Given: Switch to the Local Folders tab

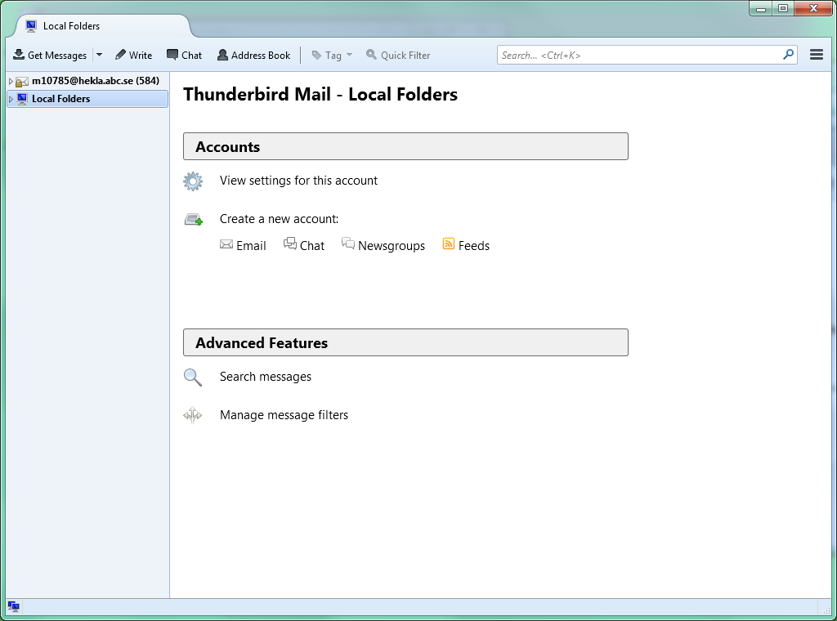Looking at the screenshot, I should point(71,26).
